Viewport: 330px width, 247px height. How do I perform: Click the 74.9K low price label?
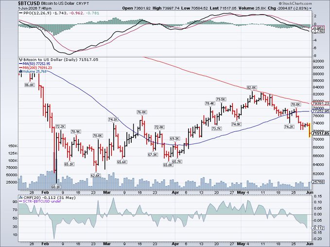tap(237, 124)
